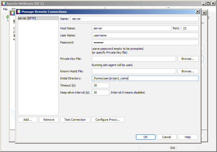The image size is (217, 152).
Task: Open the File menu
Action: coord(5,9)
